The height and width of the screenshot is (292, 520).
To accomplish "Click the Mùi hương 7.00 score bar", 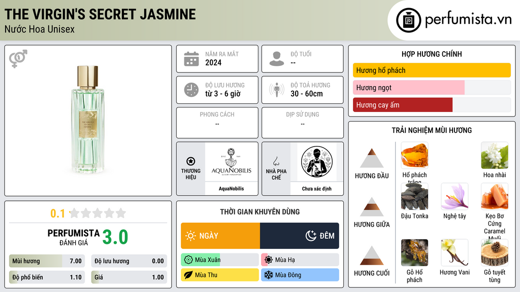I will click(47, 261).
